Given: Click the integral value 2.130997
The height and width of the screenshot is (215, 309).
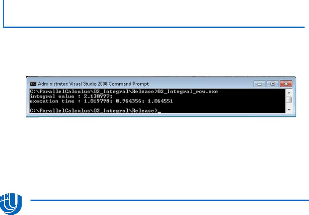Looking at the screenshot, I should tap(97, 96).
